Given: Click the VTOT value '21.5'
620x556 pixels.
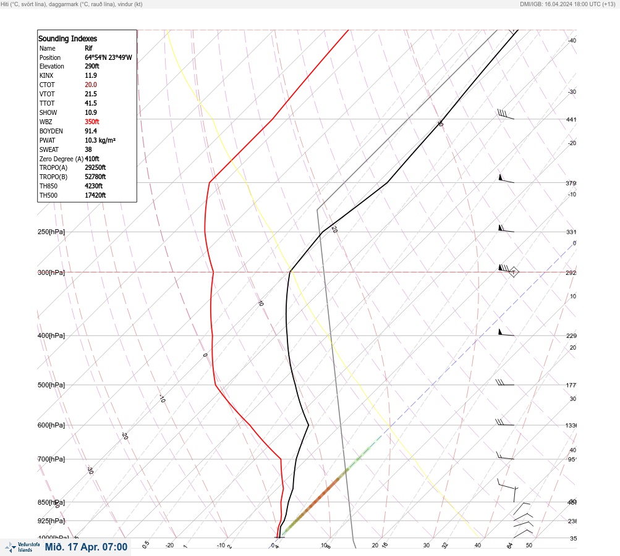Looking at the screenshot, I should pyautogui.click(x=90, y=94).
